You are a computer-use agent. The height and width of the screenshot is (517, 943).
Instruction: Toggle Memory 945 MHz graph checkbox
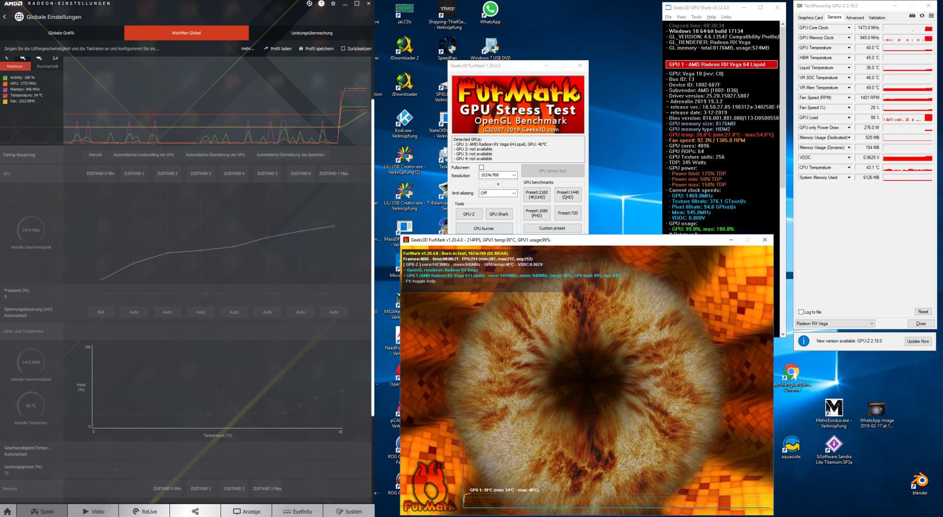tap(5, 90)
